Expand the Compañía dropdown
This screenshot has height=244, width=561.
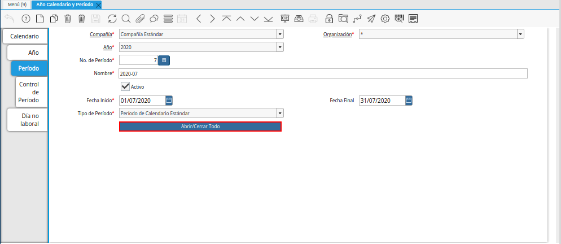pos(280,34)
